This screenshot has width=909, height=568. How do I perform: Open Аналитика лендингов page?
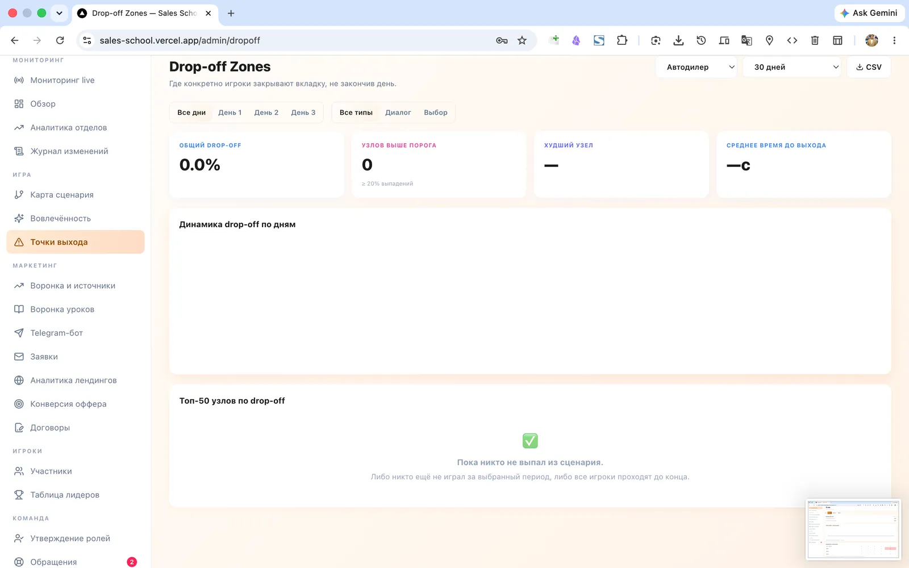(75, 381)
